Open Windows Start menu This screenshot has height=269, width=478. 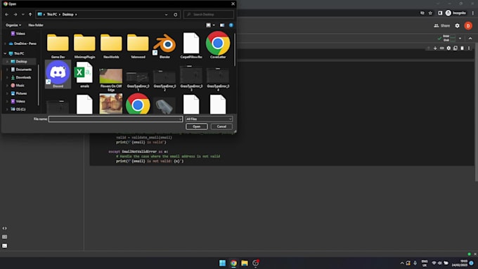(x=222, y=263)
